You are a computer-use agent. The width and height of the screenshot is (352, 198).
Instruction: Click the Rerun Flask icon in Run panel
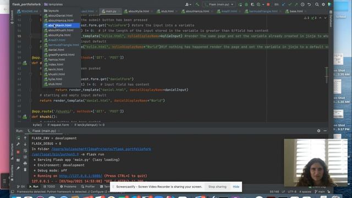click(x=18, y=138)
